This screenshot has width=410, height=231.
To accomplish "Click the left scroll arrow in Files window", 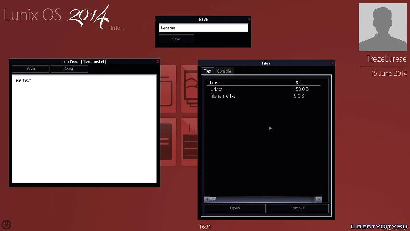I will (207, 200).
